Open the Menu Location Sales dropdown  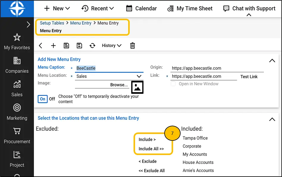pos(109,76)
